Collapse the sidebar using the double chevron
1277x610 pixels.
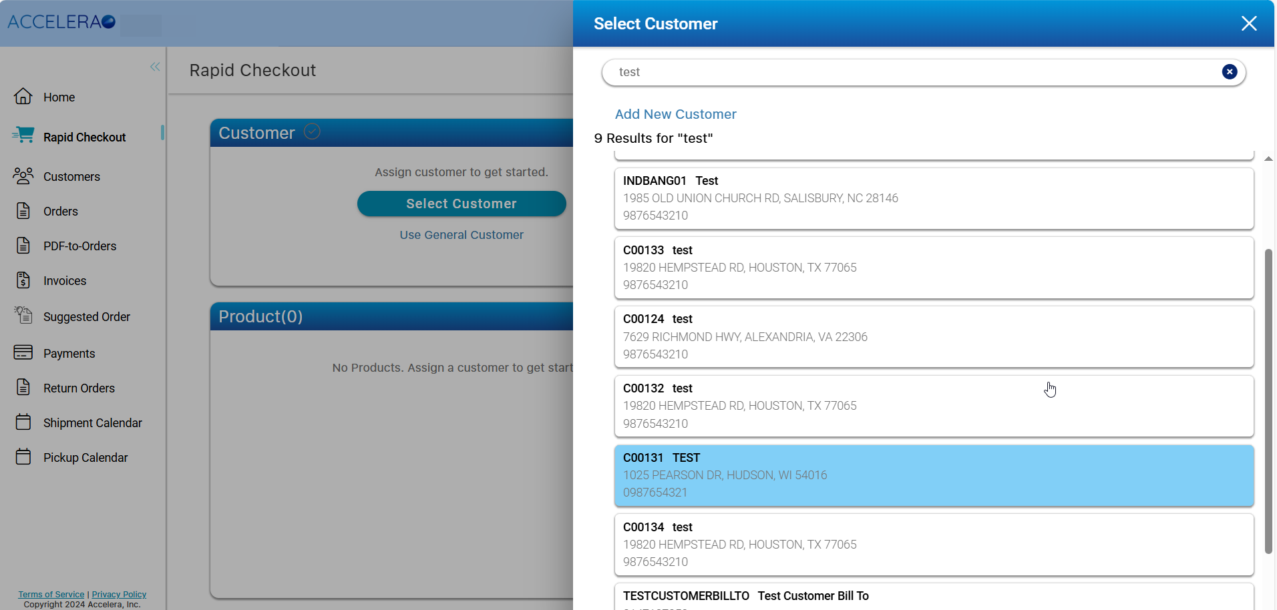(x=155, y=67)
